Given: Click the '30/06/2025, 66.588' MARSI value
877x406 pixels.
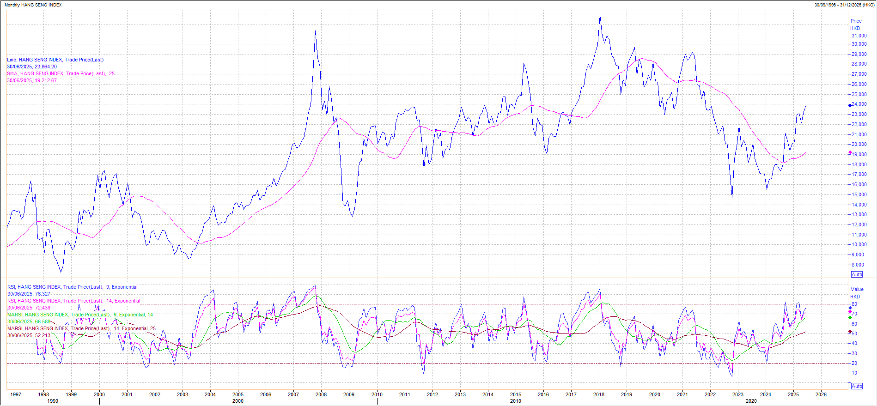Looking at the screenshot, I should pyautogui.click(x=29, y=321).
